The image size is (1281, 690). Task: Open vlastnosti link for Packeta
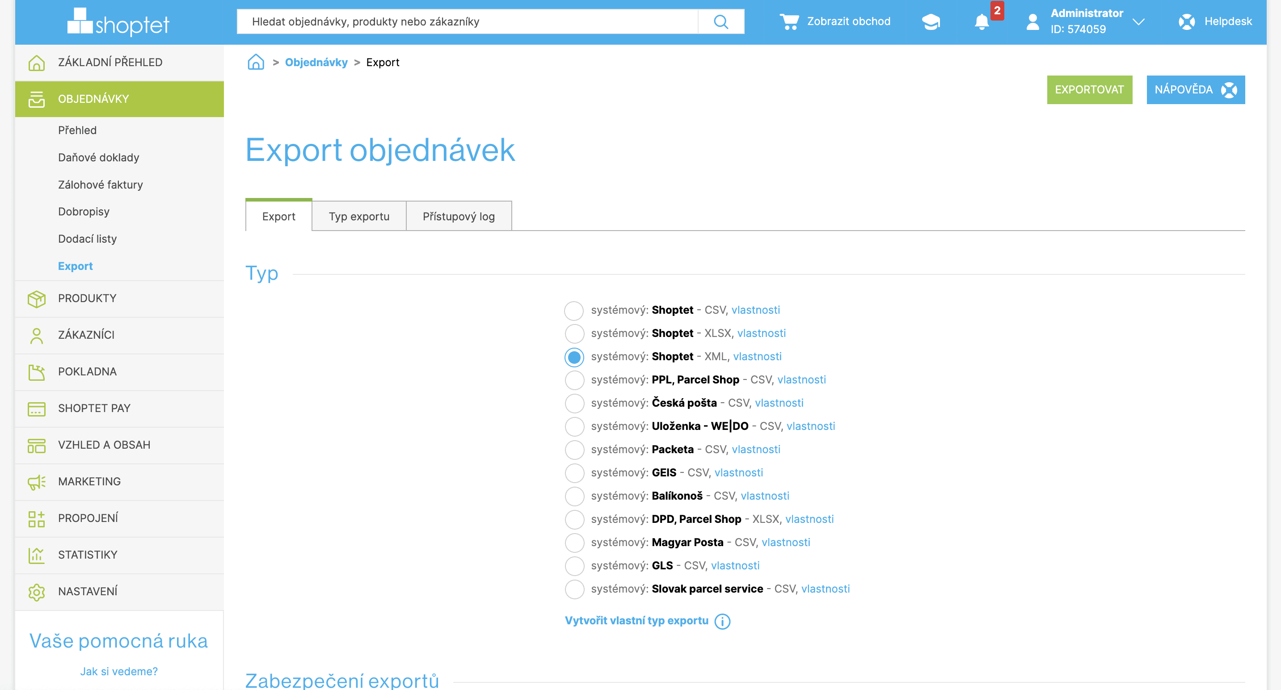tap(756, 450)
